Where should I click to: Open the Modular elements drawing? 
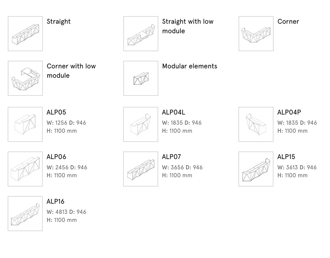[141, 78]
